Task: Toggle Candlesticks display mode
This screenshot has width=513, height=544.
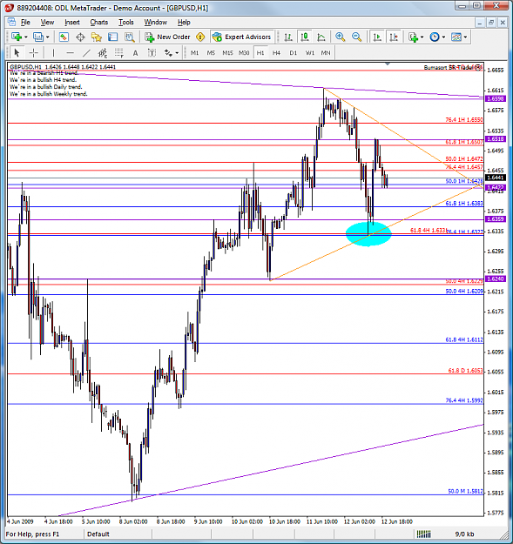Action: coord(305,37)
